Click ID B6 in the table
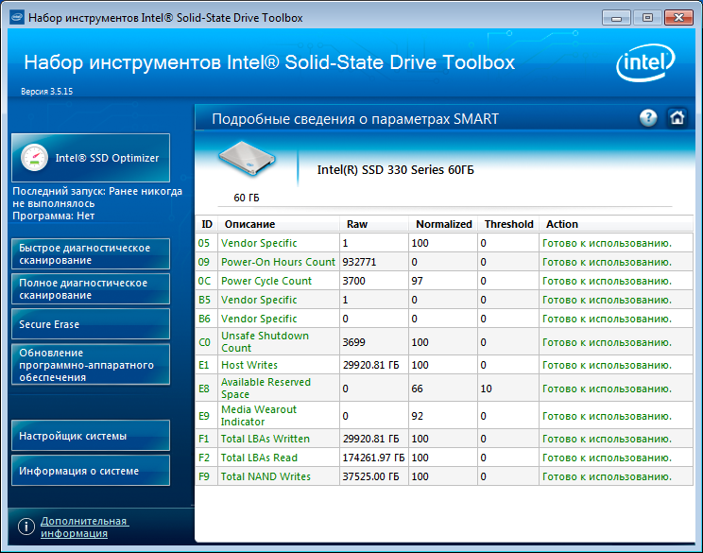703x553 pixels. click(204, 319)
